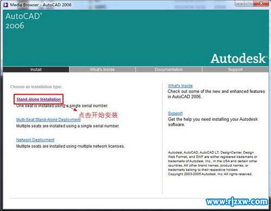
Task: Click the AutoCAD 2006 banner title
Action: click(x=23, y=21)
